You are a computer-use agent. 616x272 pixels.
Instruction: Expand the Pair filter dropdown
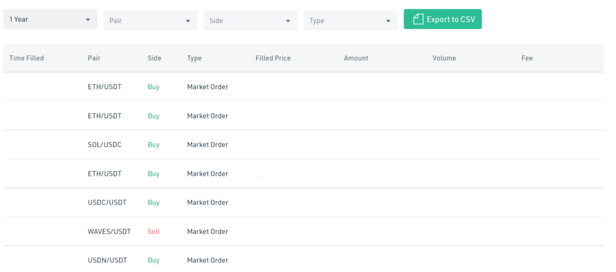150,20
